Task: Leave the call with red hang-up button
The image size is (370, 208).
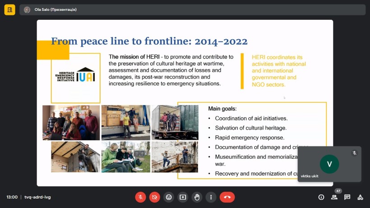Action: (x=227, y=197)
